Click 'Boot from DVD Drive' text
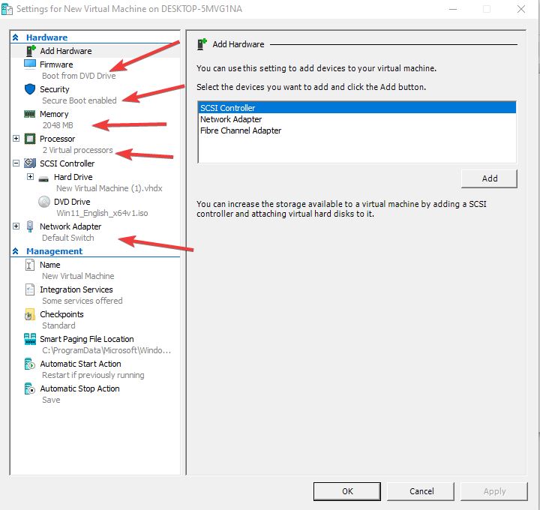The image size is (540, 510). [x=79, y=76]
